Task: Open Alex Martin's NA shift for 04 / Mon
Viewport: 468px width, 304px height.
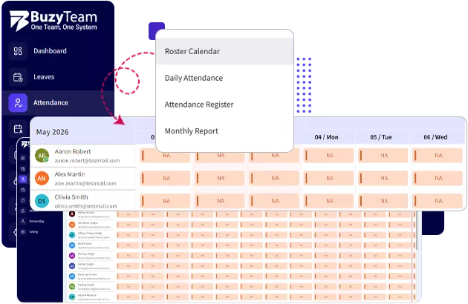Action: tap(328, 178)
